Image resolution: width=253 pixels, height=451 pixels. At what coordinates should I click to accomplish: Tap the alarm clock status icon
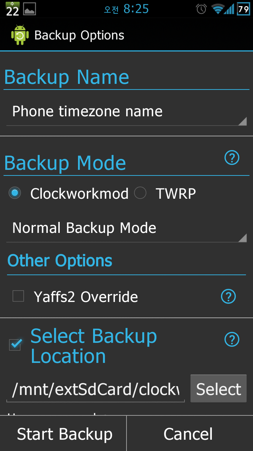point(201,9)
